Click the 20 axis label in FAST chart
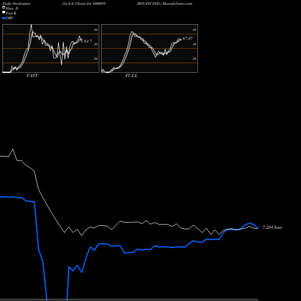This screenshot has height=301, width=301. 96,58
